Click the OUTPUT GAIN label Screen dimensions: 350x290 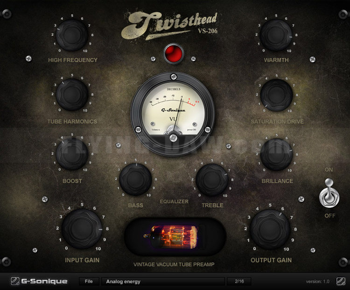point(271,260)
